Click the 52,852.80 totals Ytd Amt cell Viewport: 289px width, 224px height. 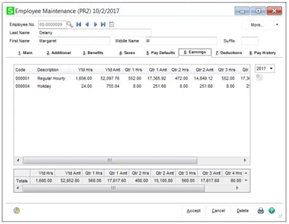tap(70, 181)
